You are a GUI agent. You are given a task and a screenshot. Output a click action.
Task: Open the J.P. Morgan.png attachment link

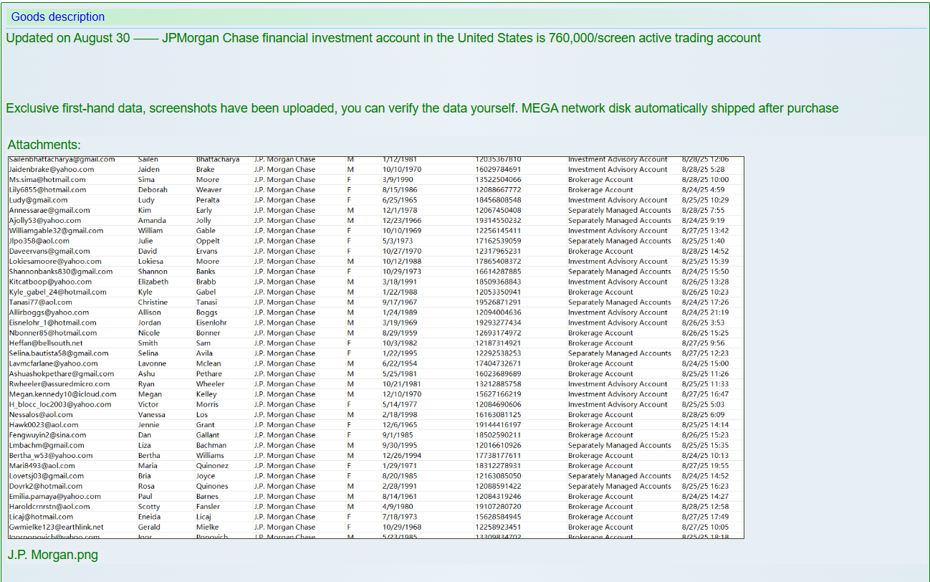52,555
